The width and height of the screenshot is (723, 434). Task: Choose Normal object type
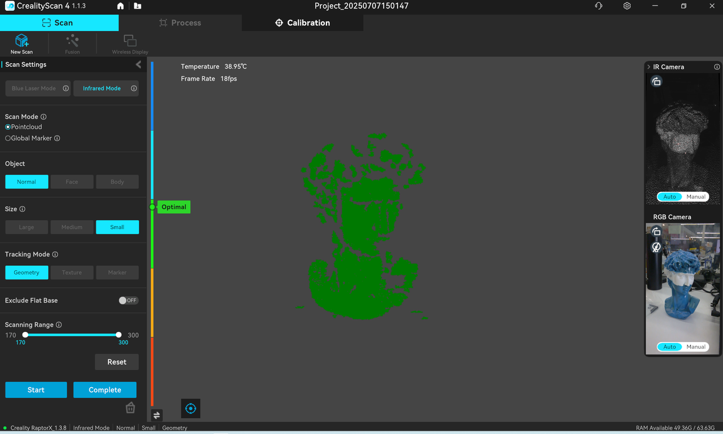tap(27, 182)
